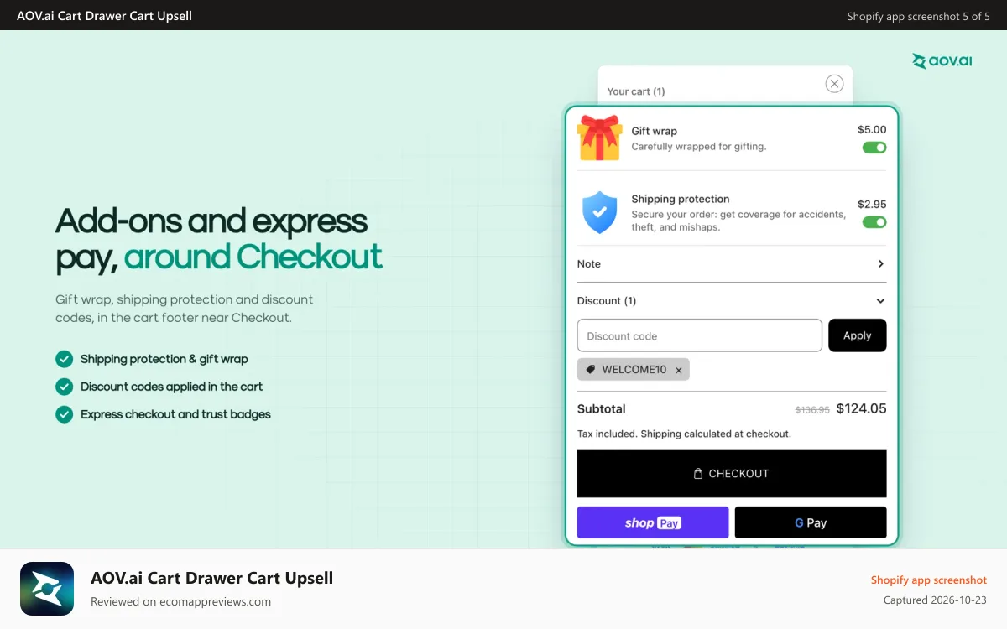The height and width of the screenshot is (629, 1007).
Task: Click the checkmark beside Shipping protection & gift wrap
Action: pyautogui.click(x=65, y=359)
